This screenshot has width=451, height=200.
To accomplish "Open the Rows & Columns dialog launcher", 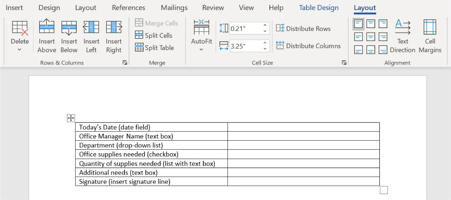I will pyautogui.click(x=125, y=63).
